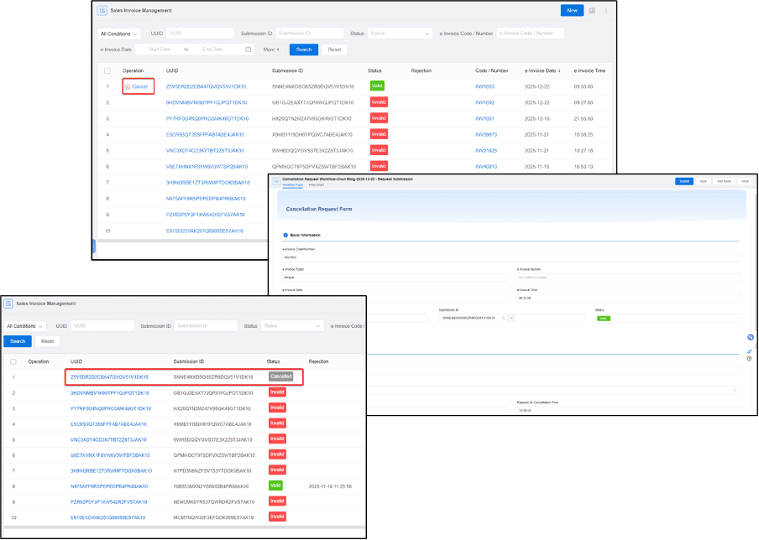The image size is (759, 540).
Task: Tick the select-all checkbox in the top window table
Action: pyautogui.click(x=107, y=70)
